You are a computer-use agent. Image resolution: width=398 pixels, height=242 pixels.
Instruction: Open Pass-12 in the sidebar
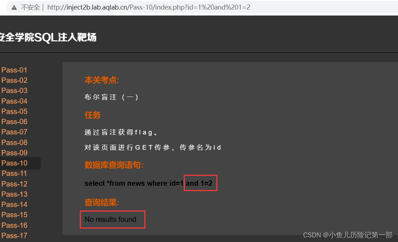[x=14, y=184]
